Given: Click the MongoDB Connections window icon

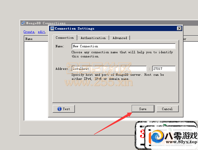Looking at the screenshot, I should 23,23.
